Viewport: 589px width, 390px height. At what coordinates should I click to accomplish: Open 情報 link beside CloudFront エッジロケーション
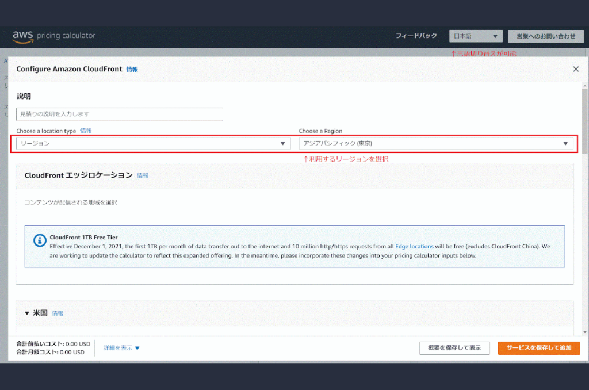point(143,175)
